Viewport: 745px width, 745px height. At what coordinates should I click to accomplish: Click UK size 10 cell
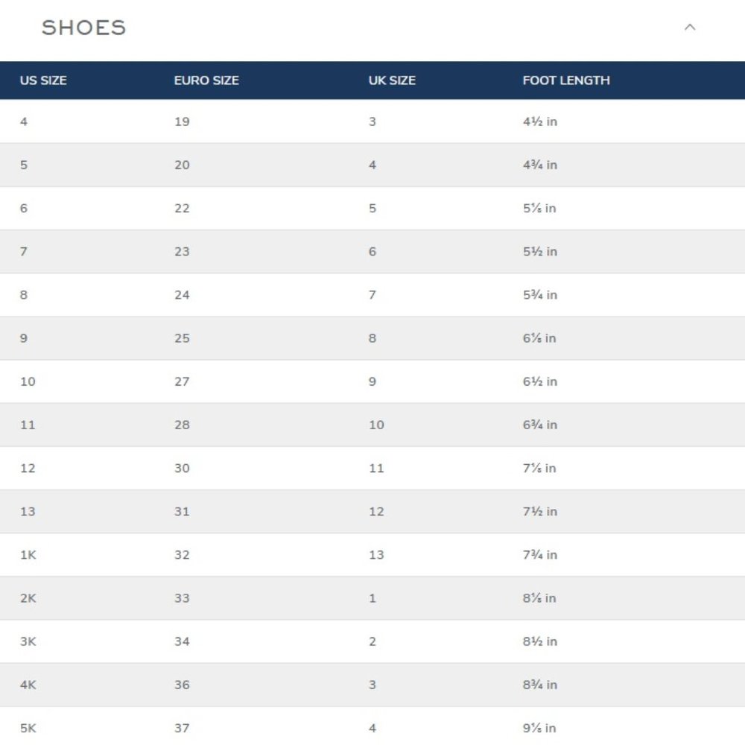(x=376, y=425)
